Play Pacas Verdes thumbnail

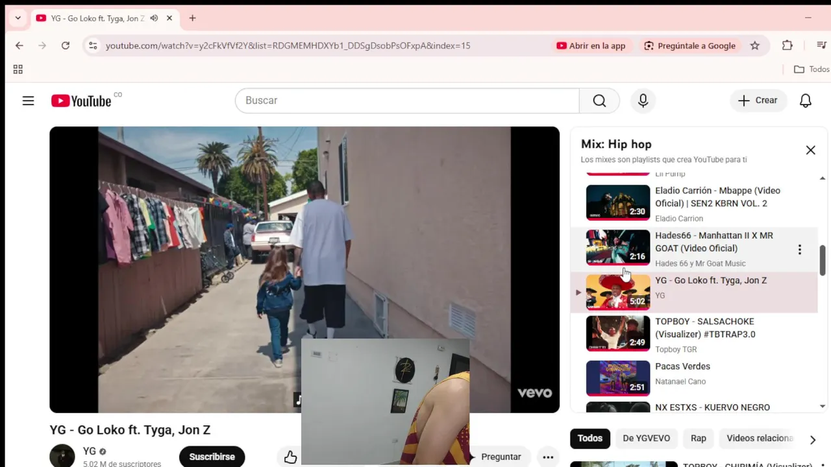pyautogui.click(x=617, y=378)
